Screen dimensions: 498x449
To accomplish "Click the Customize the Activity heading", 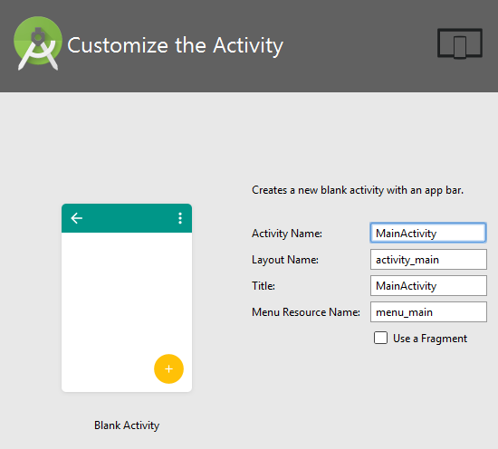I will pyautogui.click(x=175, y=46).
